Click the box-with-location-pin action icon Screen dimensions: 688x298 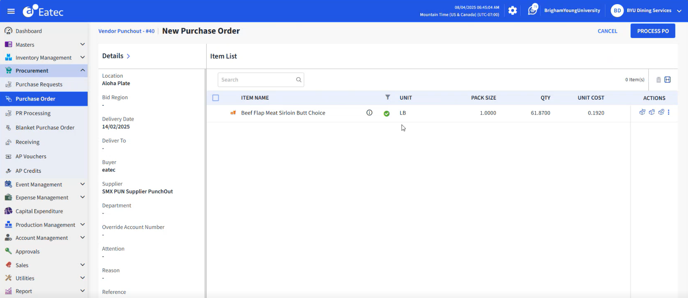point(661,112)
